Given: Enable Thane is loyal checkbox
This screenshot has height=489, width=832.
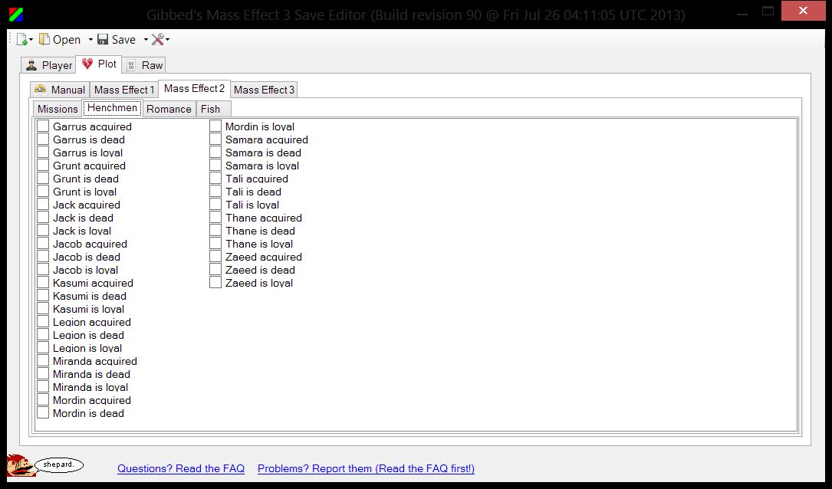Looking at the screenshot, I should tap(215, 244).
